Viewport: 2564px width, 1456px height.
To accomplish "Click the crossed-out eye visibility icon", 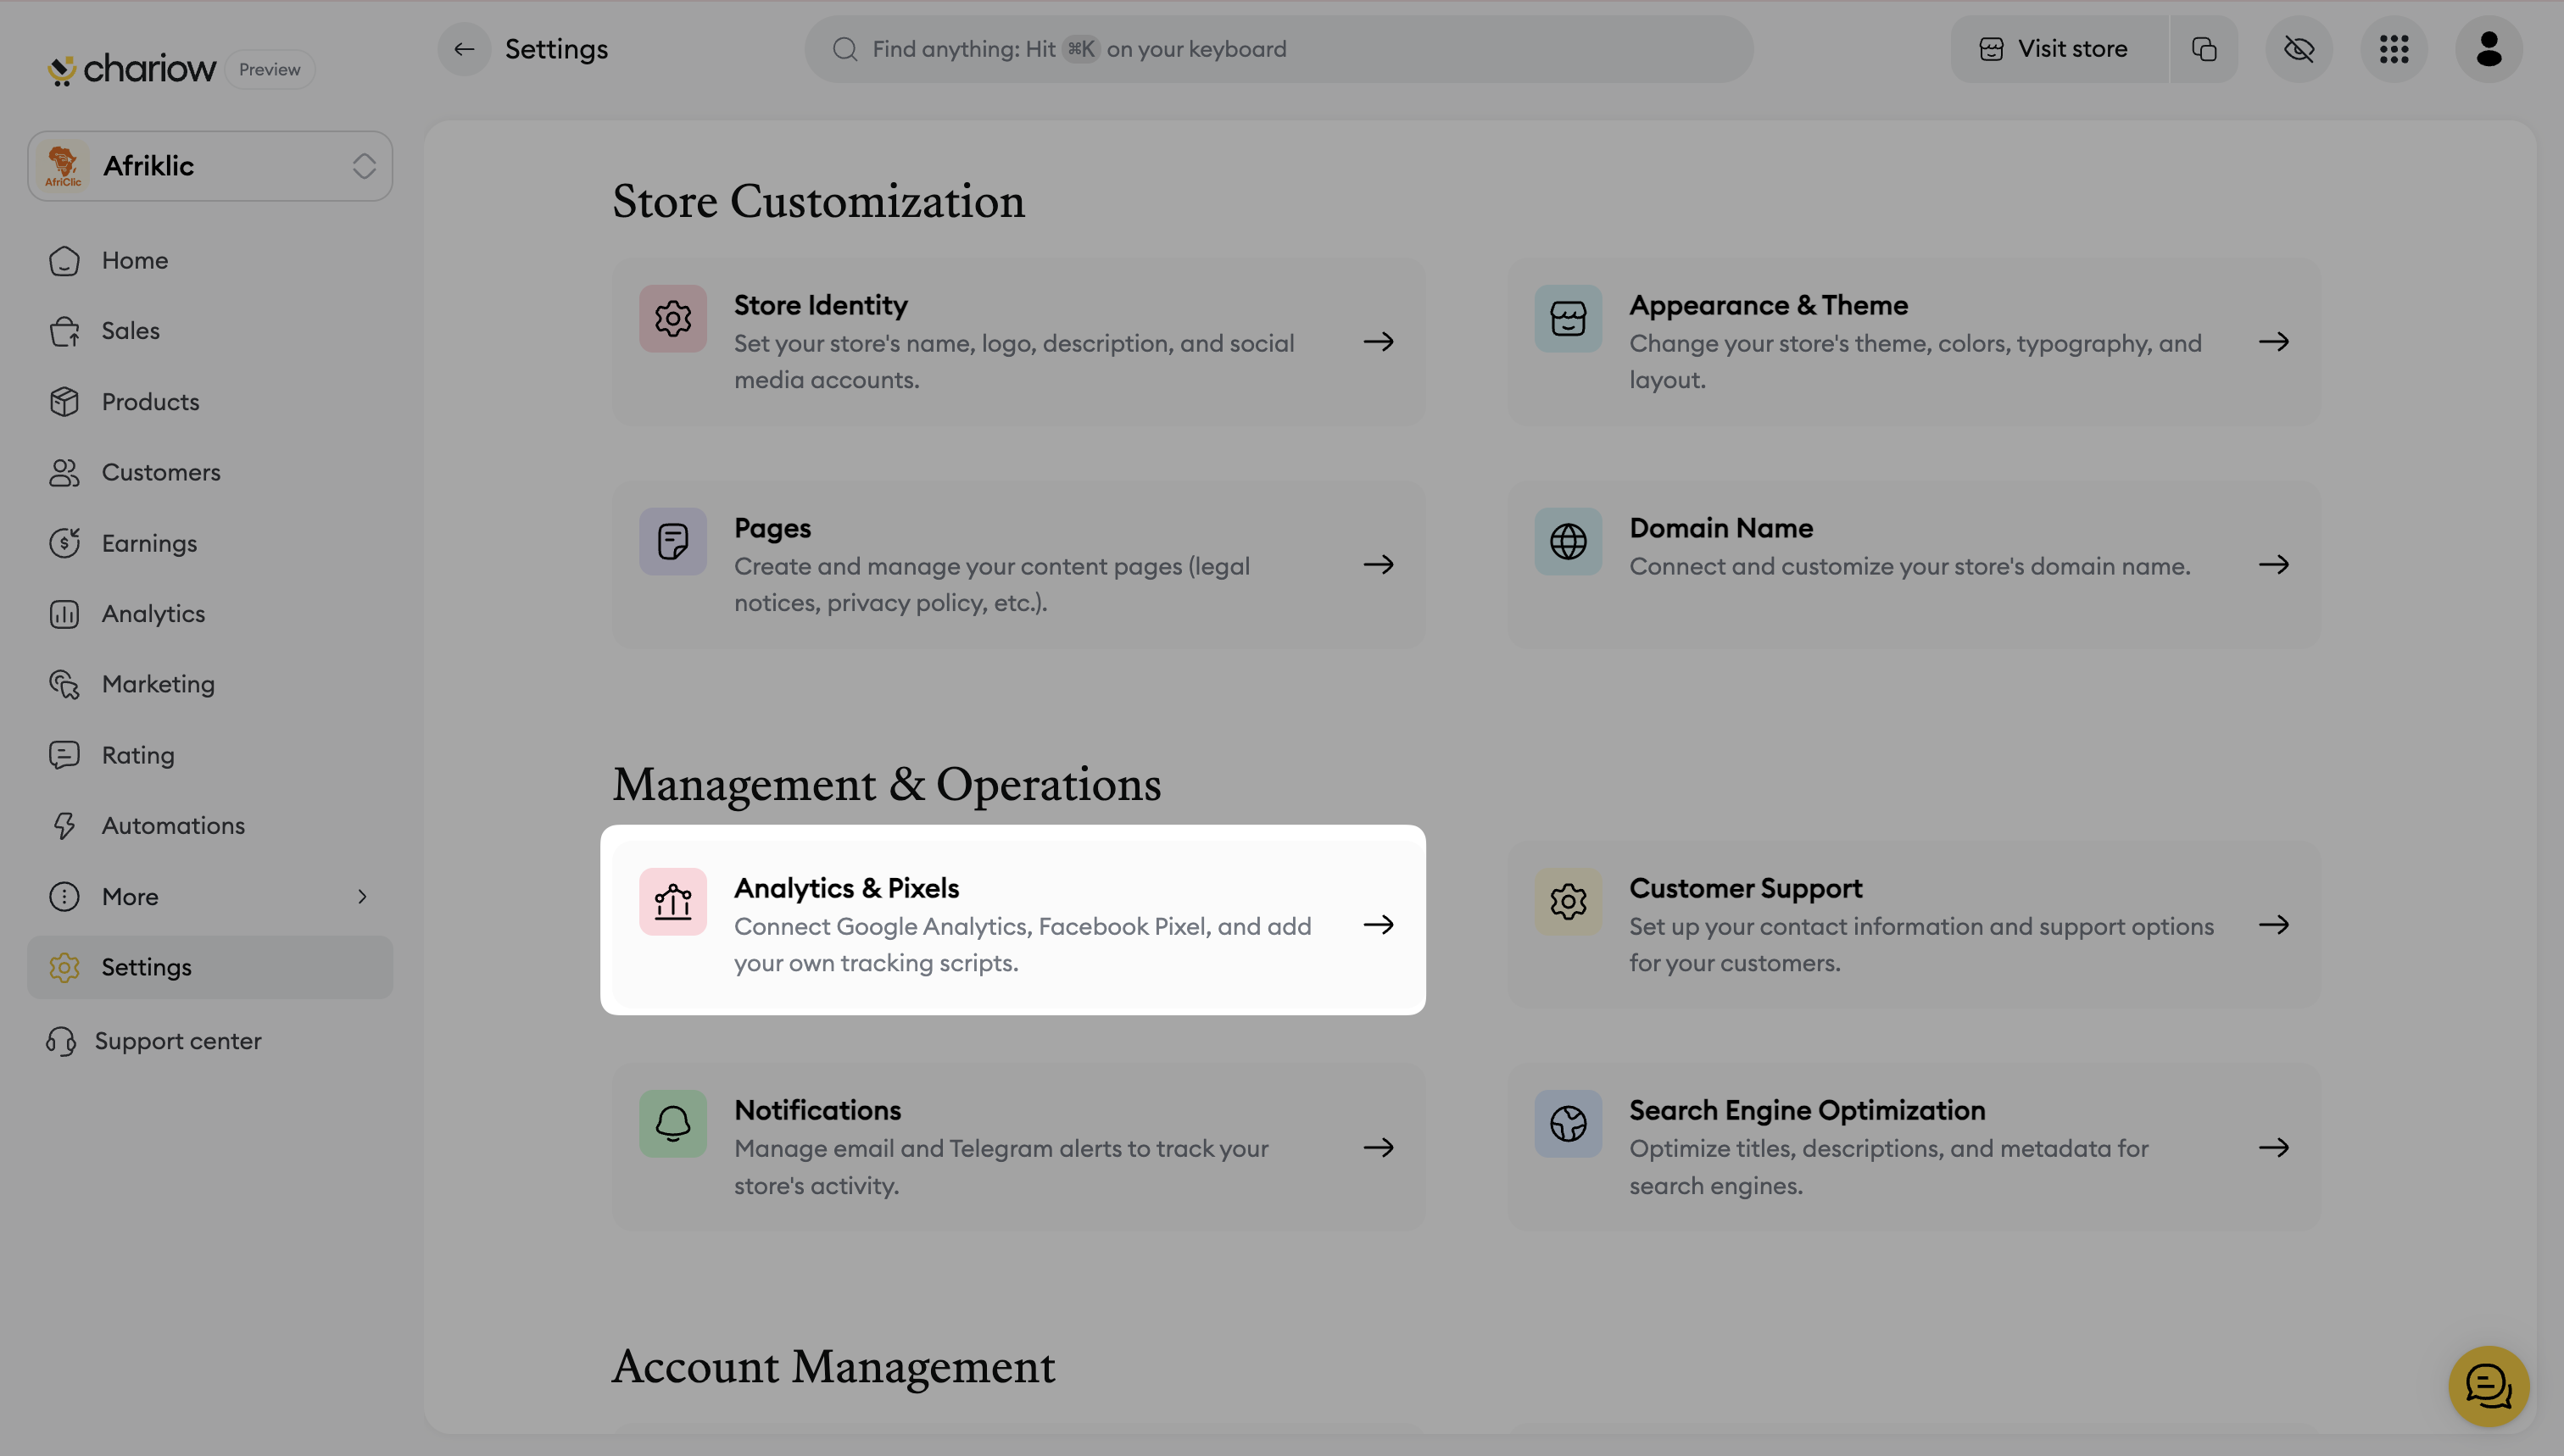I will point(2298,49).
